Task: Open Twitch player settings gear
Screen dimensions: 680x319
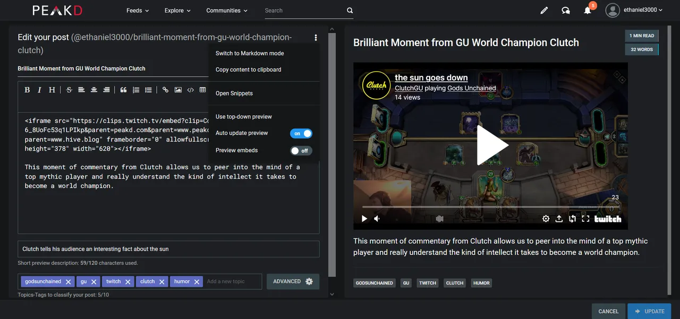Action: 546,219
